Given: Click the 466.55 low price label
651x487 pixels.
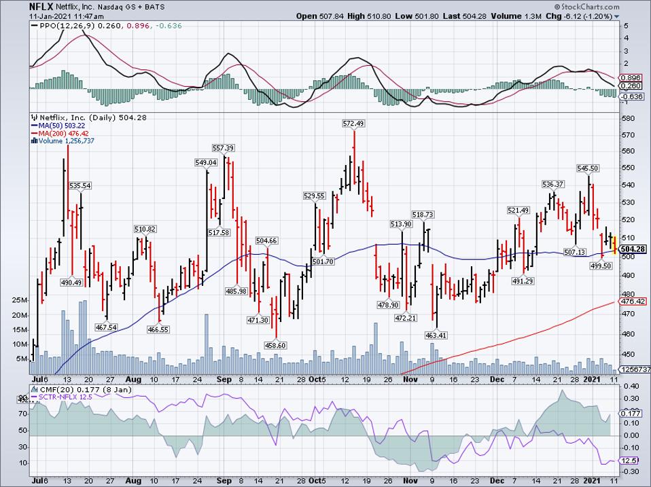Looking at the screenshot, I should click(158, 330).
